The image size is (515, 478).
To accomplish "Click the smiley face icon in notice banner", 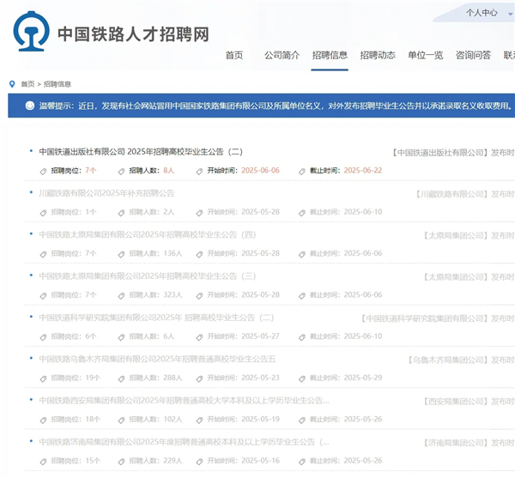I will (30, 106).
